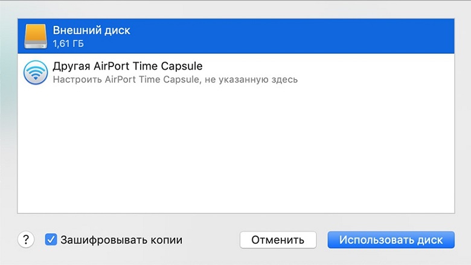Click the blank part of highlighted blue row

pos(292,36)
